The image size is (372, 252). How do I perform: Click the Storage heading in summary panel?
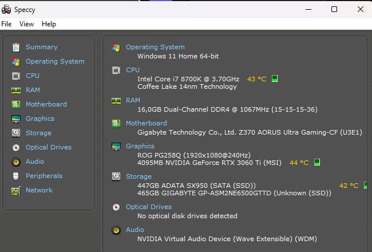(138, 176)
